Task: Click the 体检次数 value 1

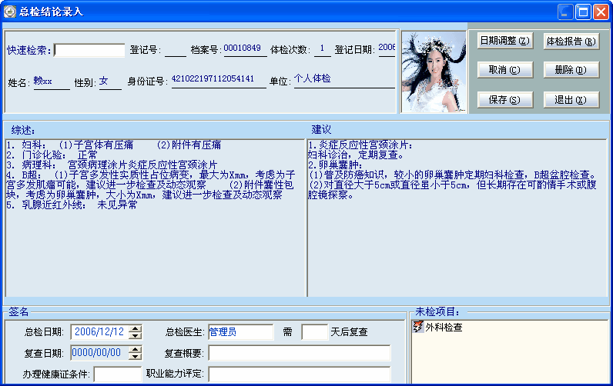Action: (323, 48)
